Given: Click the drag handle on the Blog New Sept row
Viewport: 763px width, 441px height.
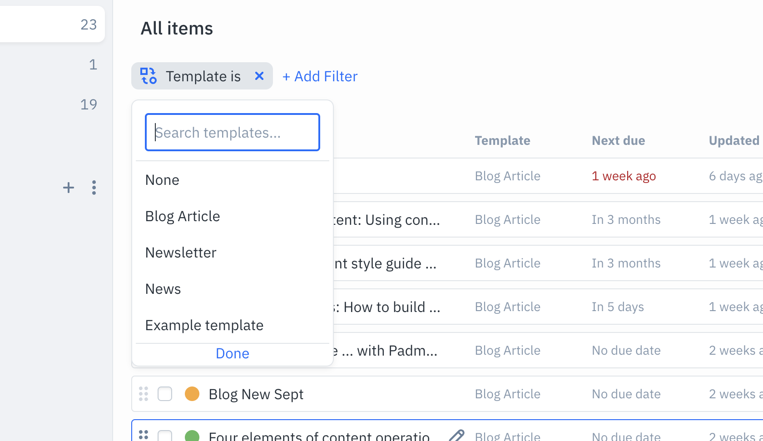Looking at the screenshot, I should coord(144,394).
